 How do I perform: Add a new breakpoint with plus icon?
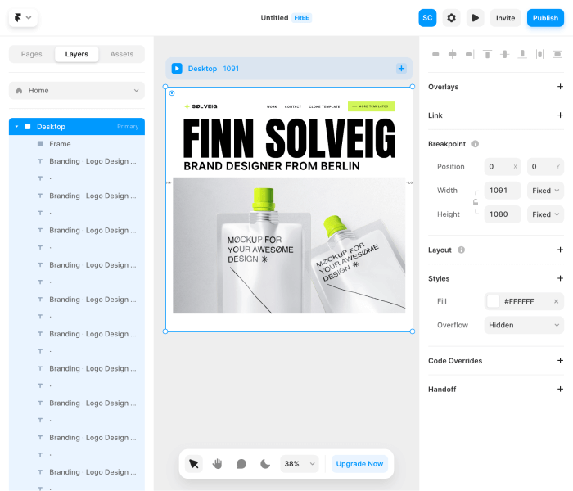point(401,69)
